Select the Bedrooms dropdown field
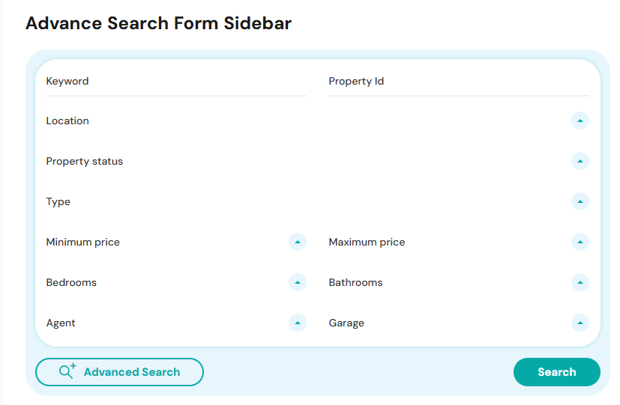Viewport: 620px width, 405px height. click(x=176, y=283)
